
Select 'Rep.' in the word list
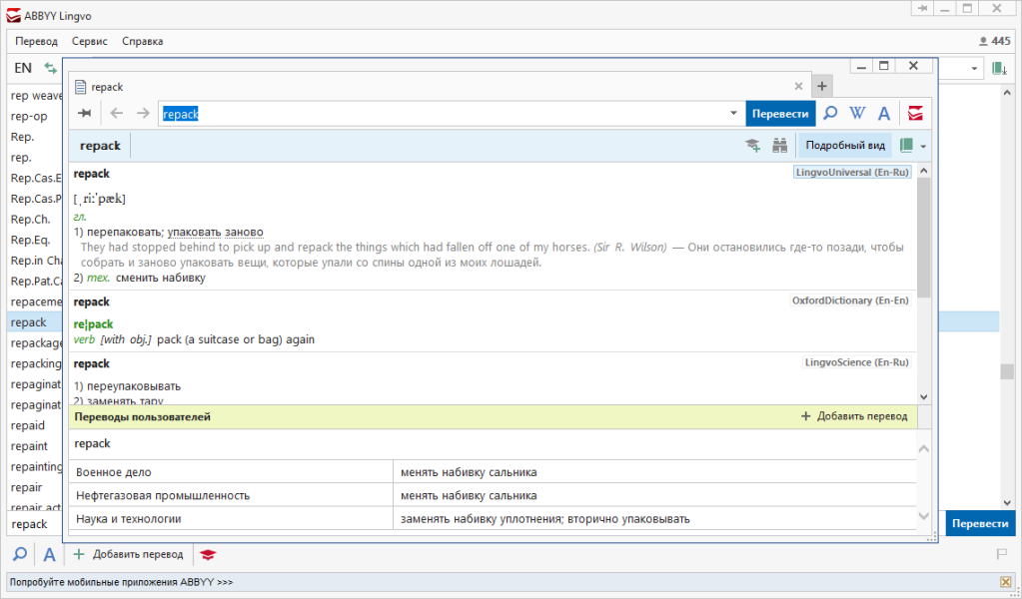tap(23, 138)
